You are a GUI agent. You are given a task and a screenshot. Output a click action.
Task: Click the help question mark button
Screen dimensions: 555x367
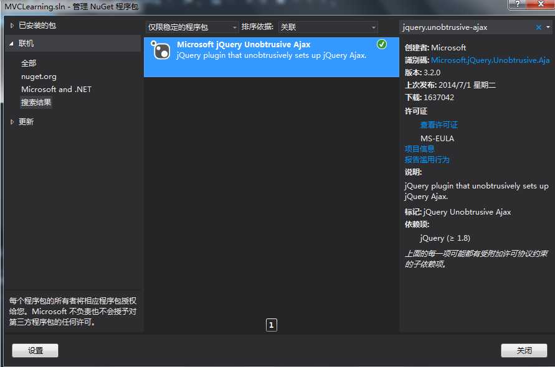click(518, 4)
